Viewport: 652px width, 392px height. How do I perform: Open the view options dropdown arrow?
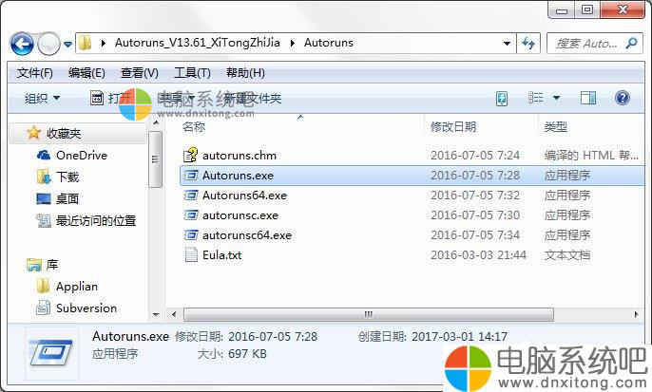[556, 99]
